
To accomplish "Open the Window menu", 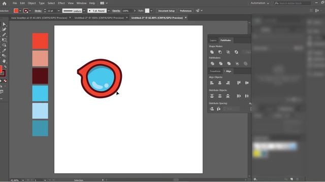I will 81,3.
